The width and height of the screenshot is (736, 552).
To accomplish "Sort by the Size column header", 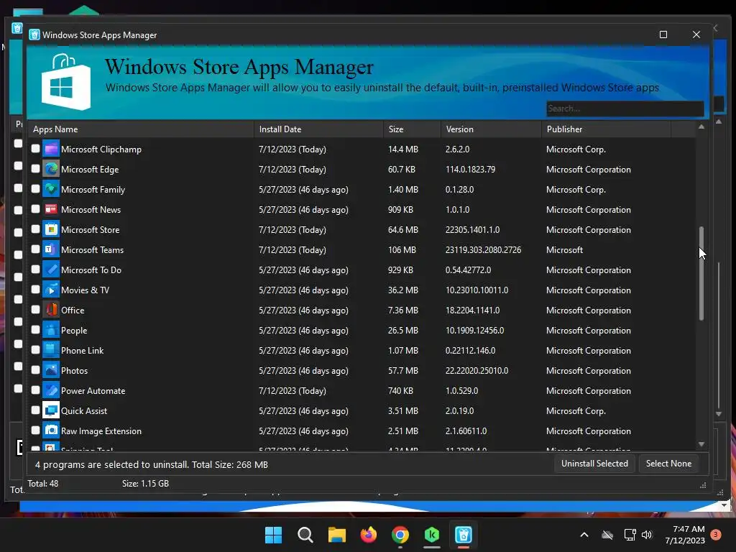I will coord(412,129).
